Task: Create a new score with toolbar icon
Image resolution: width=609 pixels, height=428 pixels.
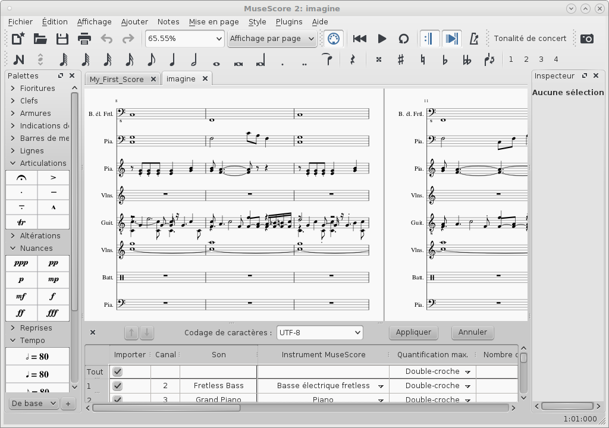Action: pos(18,39)
